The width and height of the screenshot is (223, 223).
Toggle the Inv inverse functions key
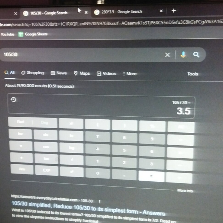tap(20, 134)
